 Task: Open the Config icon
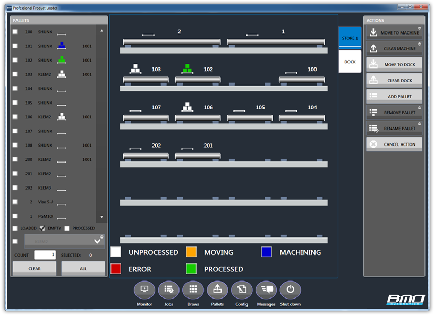pyautogui.click(x=242, y=290)
